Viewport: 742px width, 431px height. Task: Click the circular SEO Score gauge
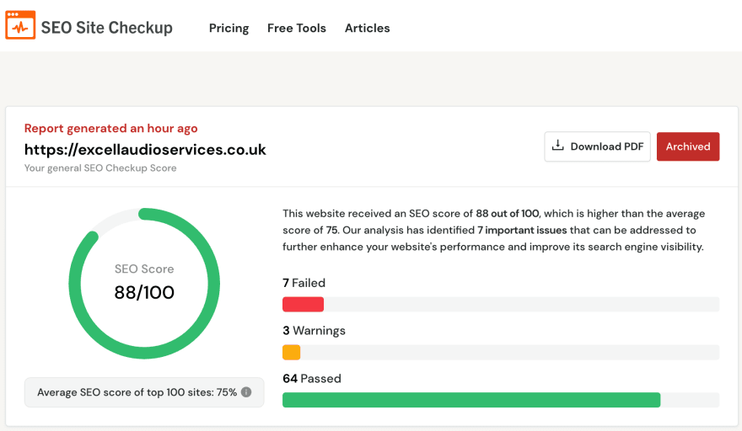click(x=144, y=284)
